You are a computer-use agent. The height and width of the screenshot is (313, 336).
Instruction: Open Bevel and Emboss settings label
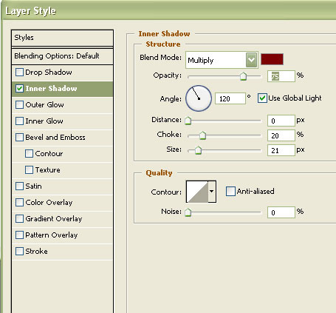tap(55, 138)
